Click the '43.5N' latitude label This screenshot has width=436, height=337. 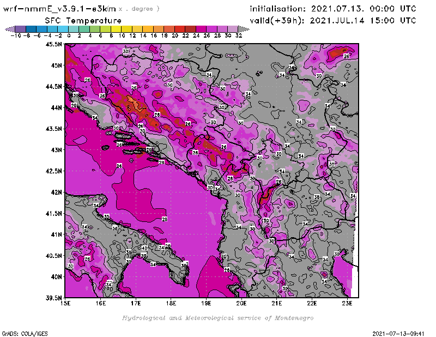[53, 129]
